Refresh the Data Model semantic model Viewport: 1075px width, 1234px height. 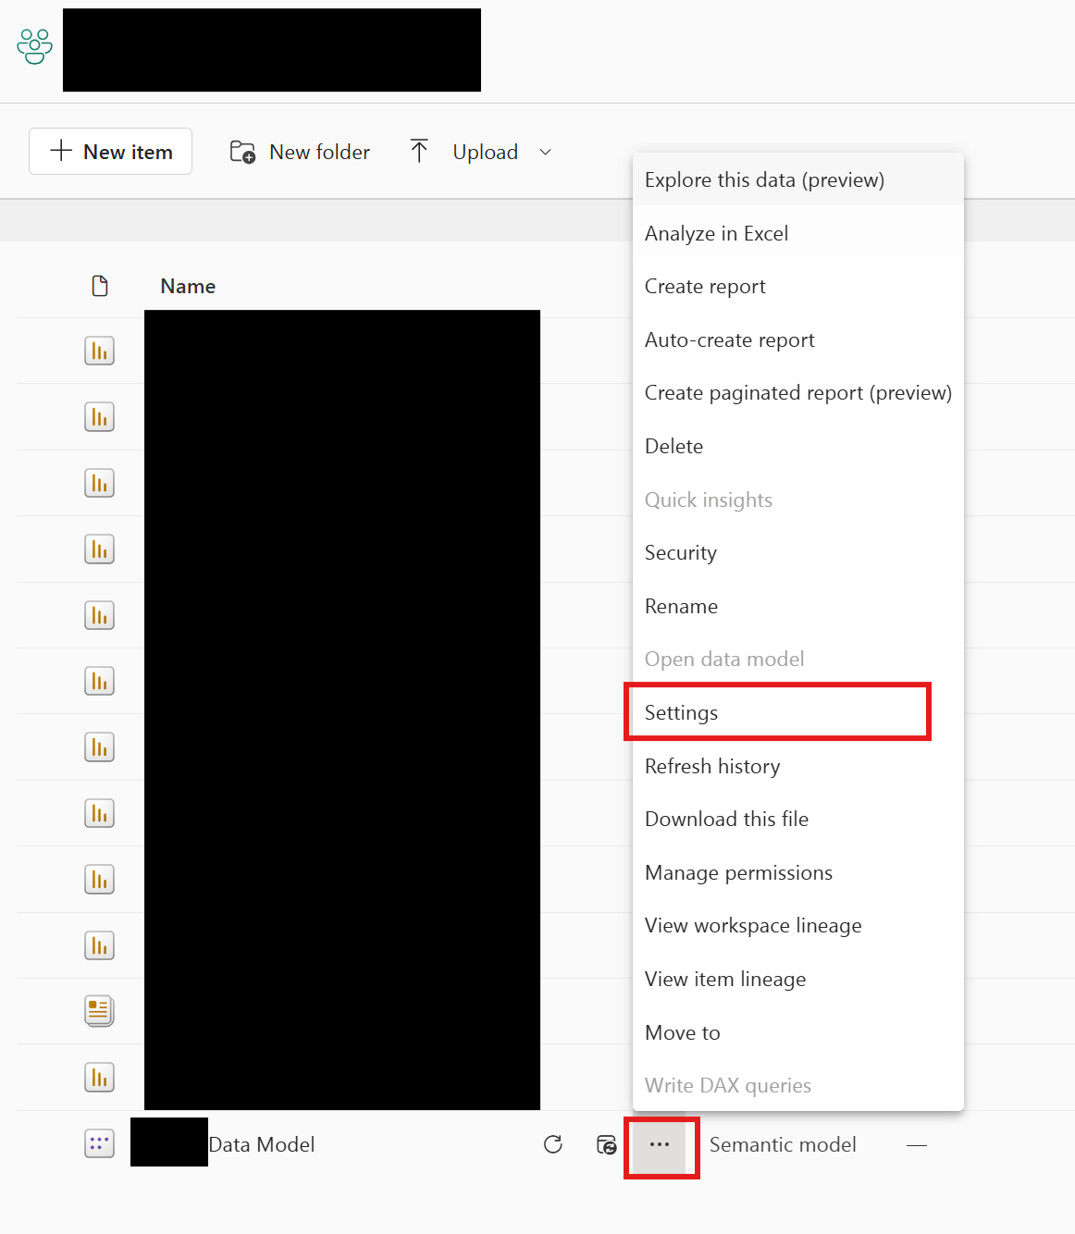552,1144
